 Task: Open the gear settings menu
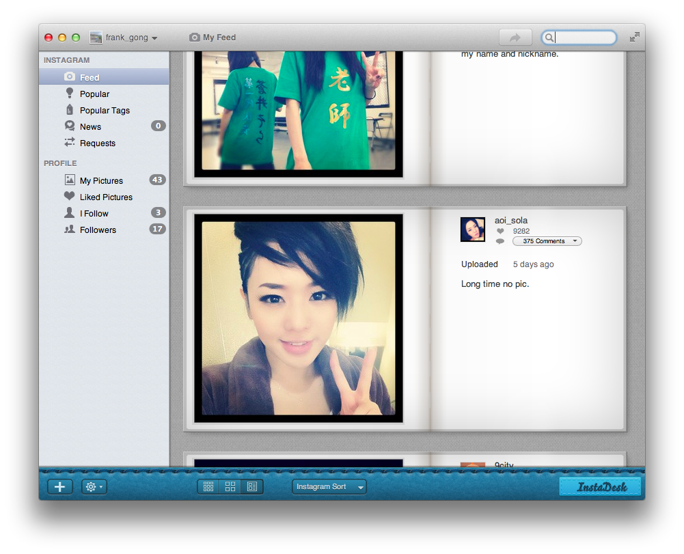click(94, 487)
